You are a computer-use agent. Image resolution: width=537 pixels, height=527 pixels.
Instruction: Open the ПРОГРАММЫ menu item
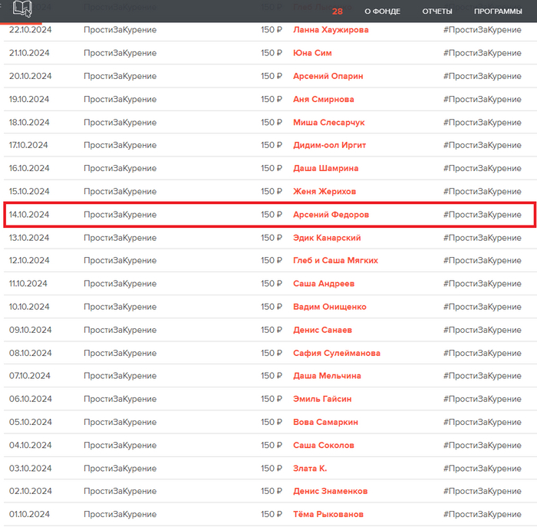click(x=498, y=12)
